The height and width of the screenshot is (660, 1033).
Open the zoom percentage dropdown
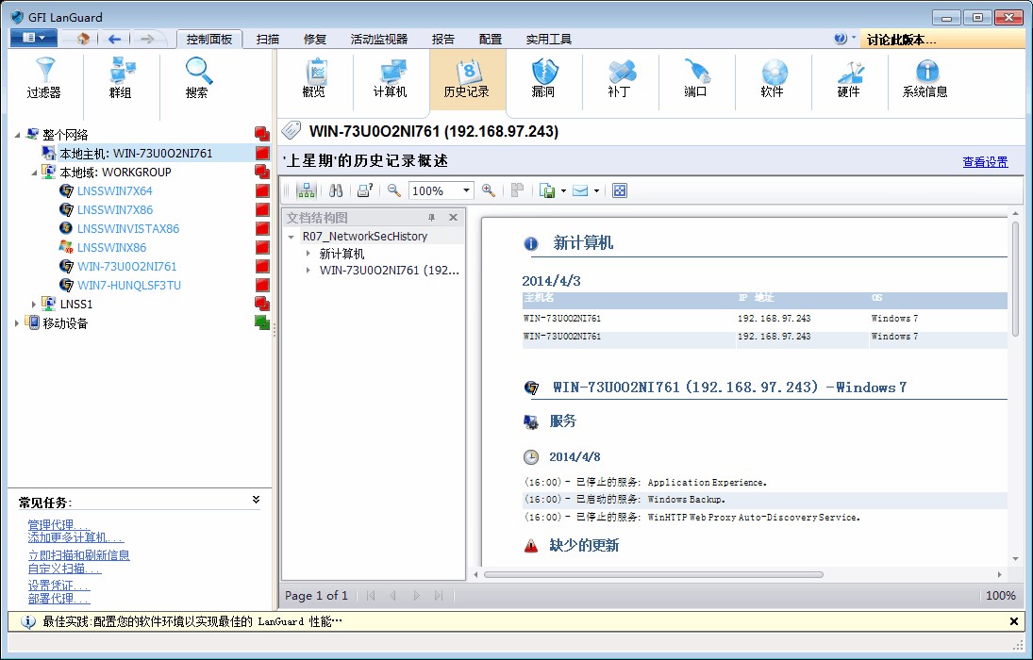click(466, 191)
